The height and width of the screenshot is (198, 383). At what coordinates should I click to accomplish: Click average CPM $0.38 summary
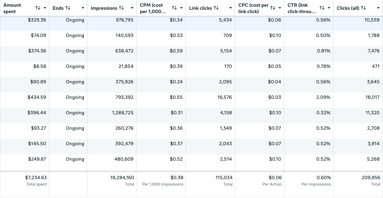[x=177, y=177]
